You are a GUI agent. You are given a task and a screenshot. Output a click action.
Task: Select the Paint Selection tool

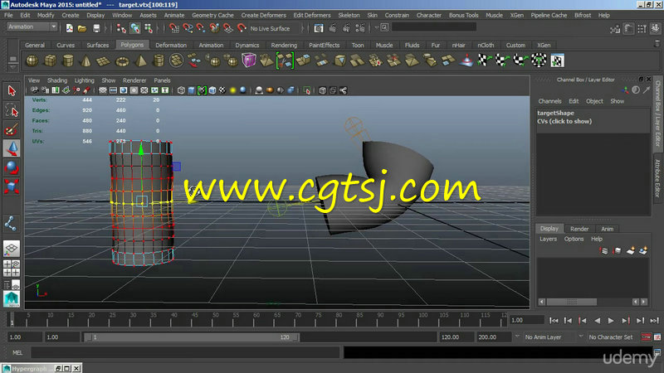pos(12,129)
